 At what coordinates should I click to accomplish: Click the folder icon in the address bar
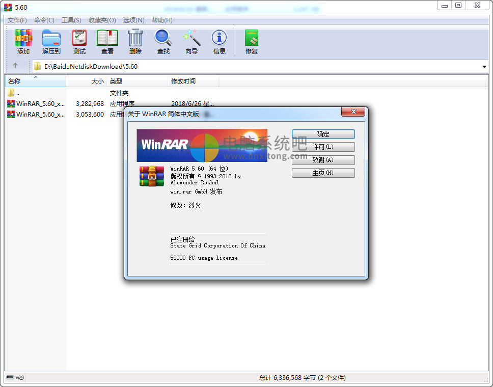(x=37, y=66)
